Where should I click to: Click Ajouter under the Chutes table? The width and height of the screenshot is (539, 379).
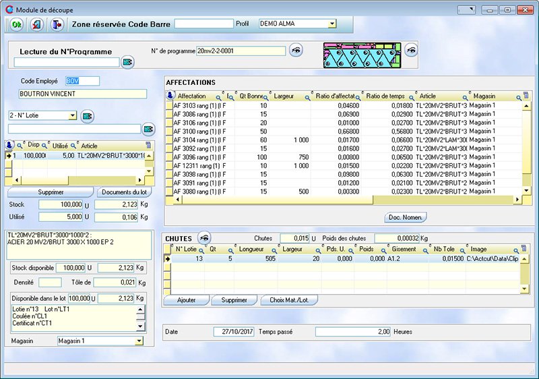(186, 300)
